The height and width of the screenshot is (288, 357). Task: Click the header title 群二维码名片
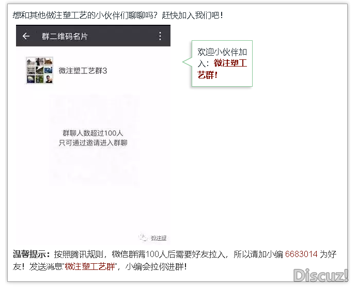[x=65, y=36]
